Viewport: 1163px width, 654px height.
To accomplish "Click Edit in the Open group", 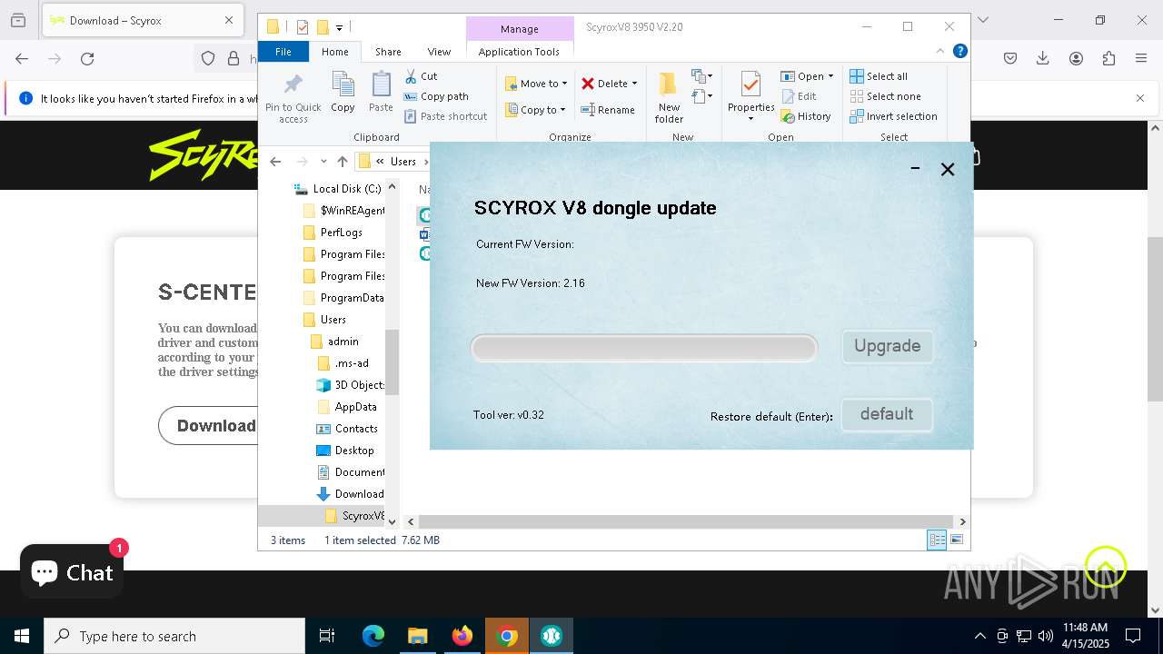I will coord(799,96).
